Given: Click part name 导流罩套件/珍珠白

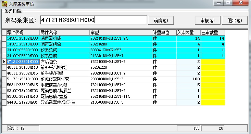Looking at the screenshot, I should 58,102.
